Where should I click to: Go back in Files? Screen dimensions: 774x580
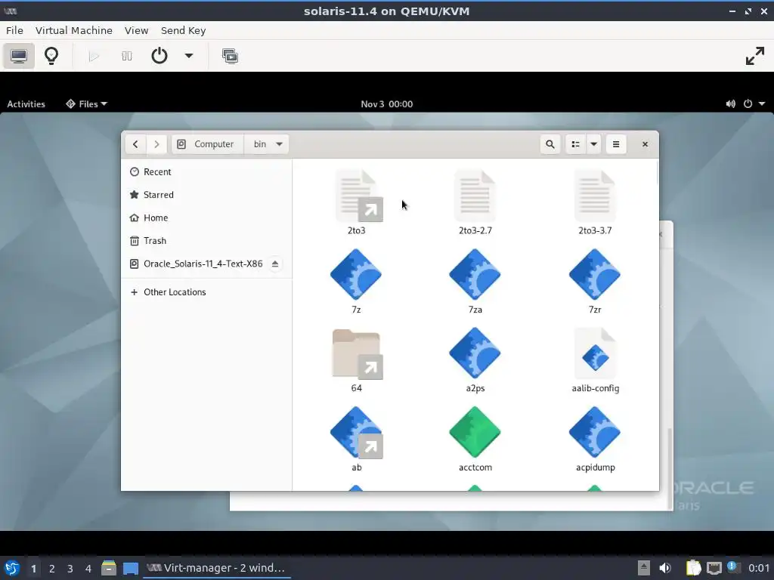tap(135, 144)
